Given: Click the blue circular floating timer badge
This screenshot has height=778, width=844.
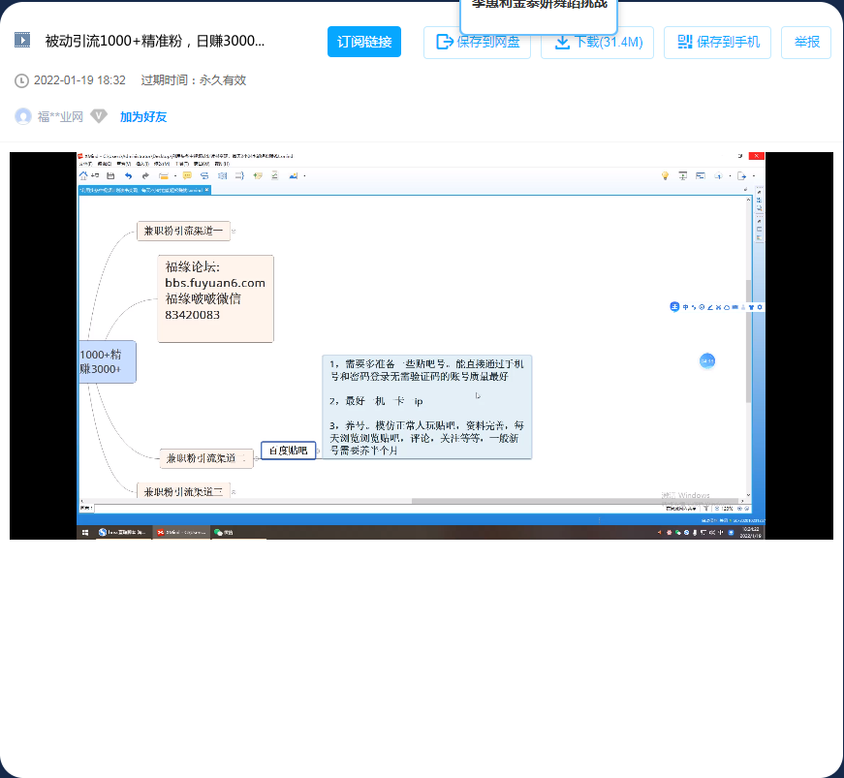Looking at the screenshot, I should click(x=707, y=361).
